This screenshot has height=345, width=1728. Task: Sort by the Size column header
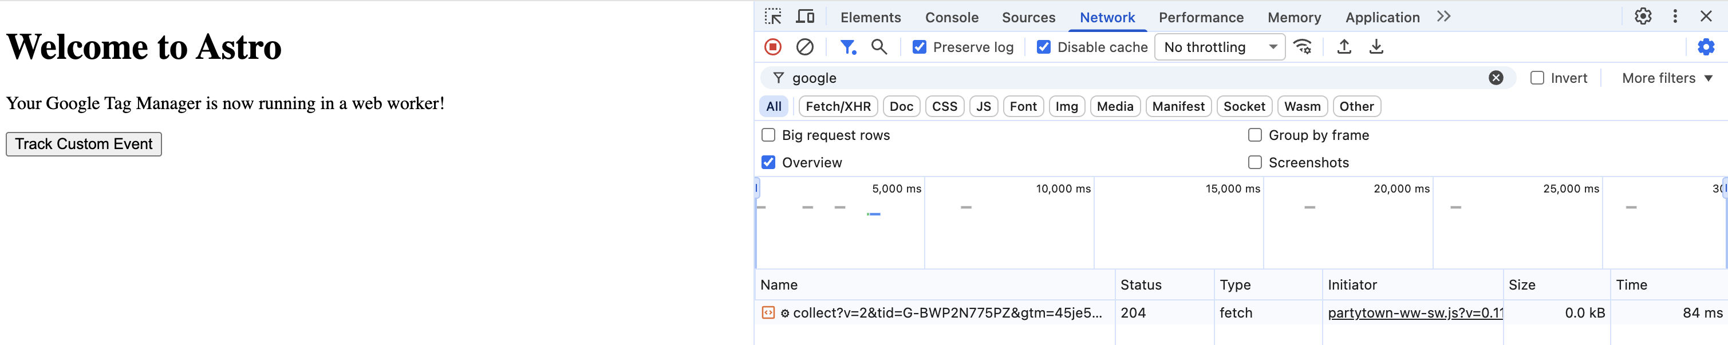pos(1557,285)
